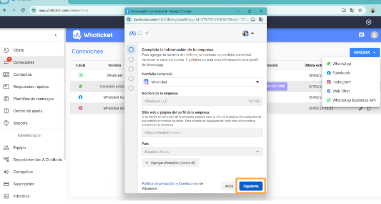Viewport: 381px width, 204px height.
Task: Choose WhatsApp Business API from the Agregar menu
Action: click(x=351, y=100)
